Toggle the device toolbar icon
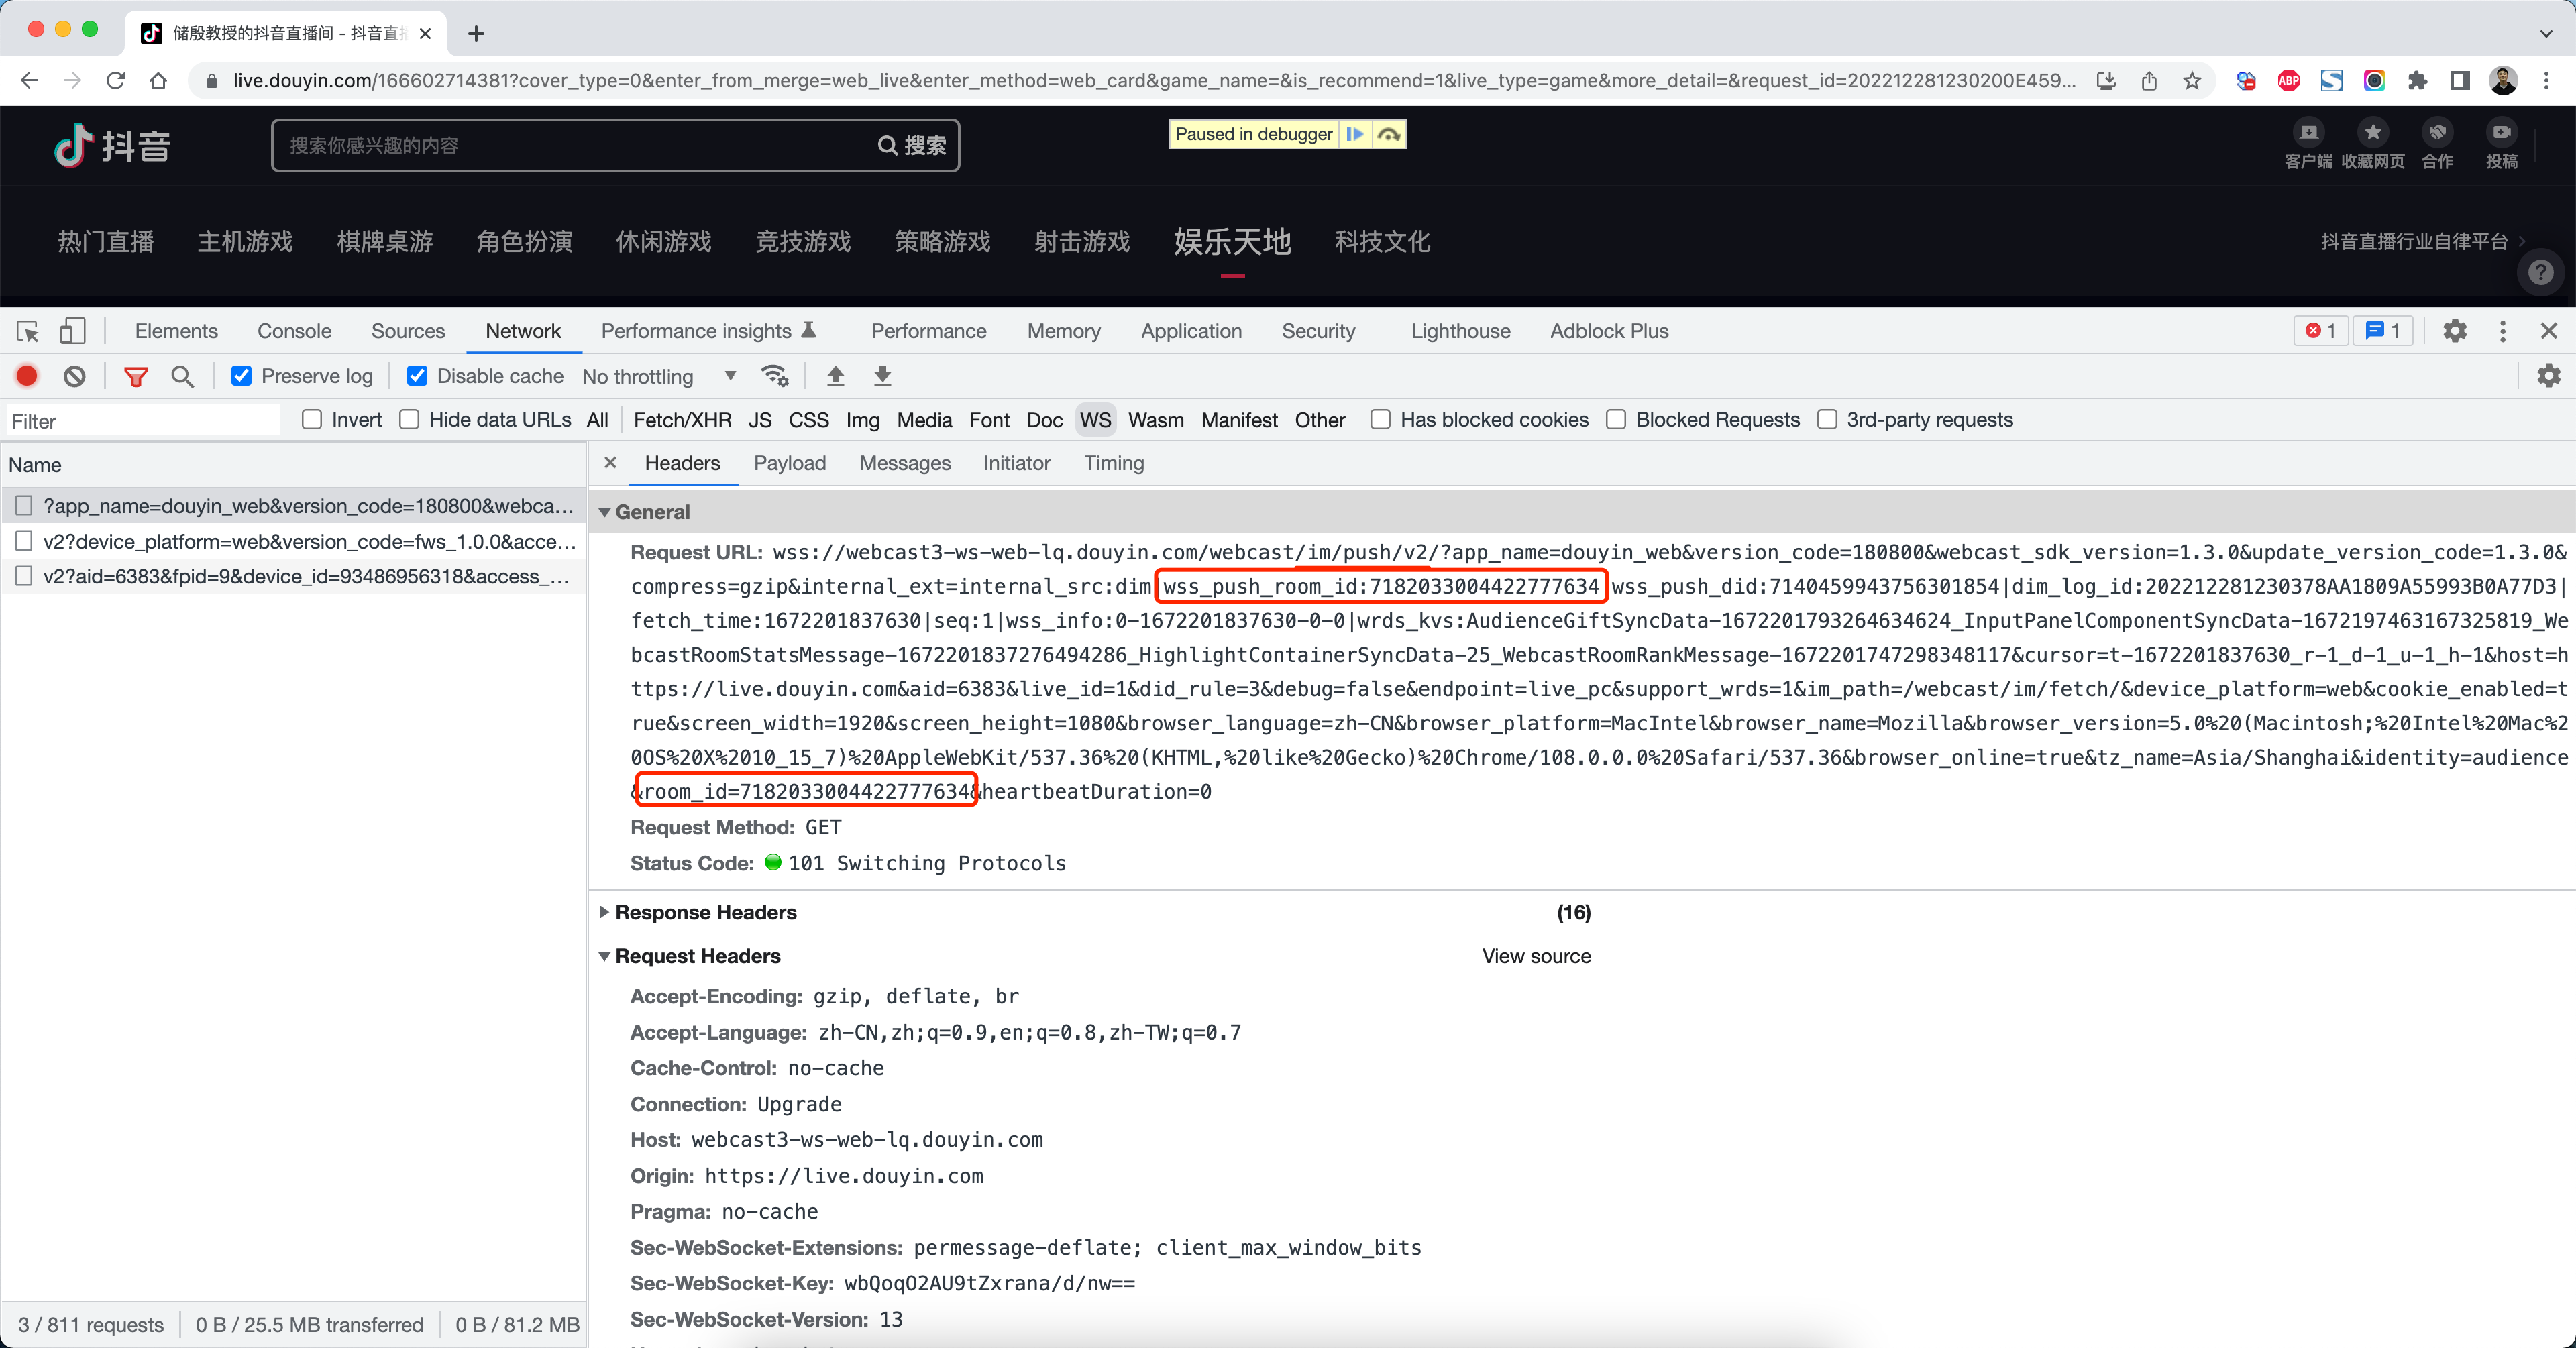 [x=72, y=331]
